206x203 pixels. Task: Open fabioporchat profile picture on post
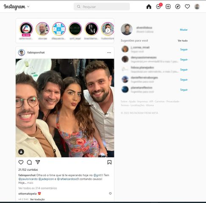[x=22, y=53]
